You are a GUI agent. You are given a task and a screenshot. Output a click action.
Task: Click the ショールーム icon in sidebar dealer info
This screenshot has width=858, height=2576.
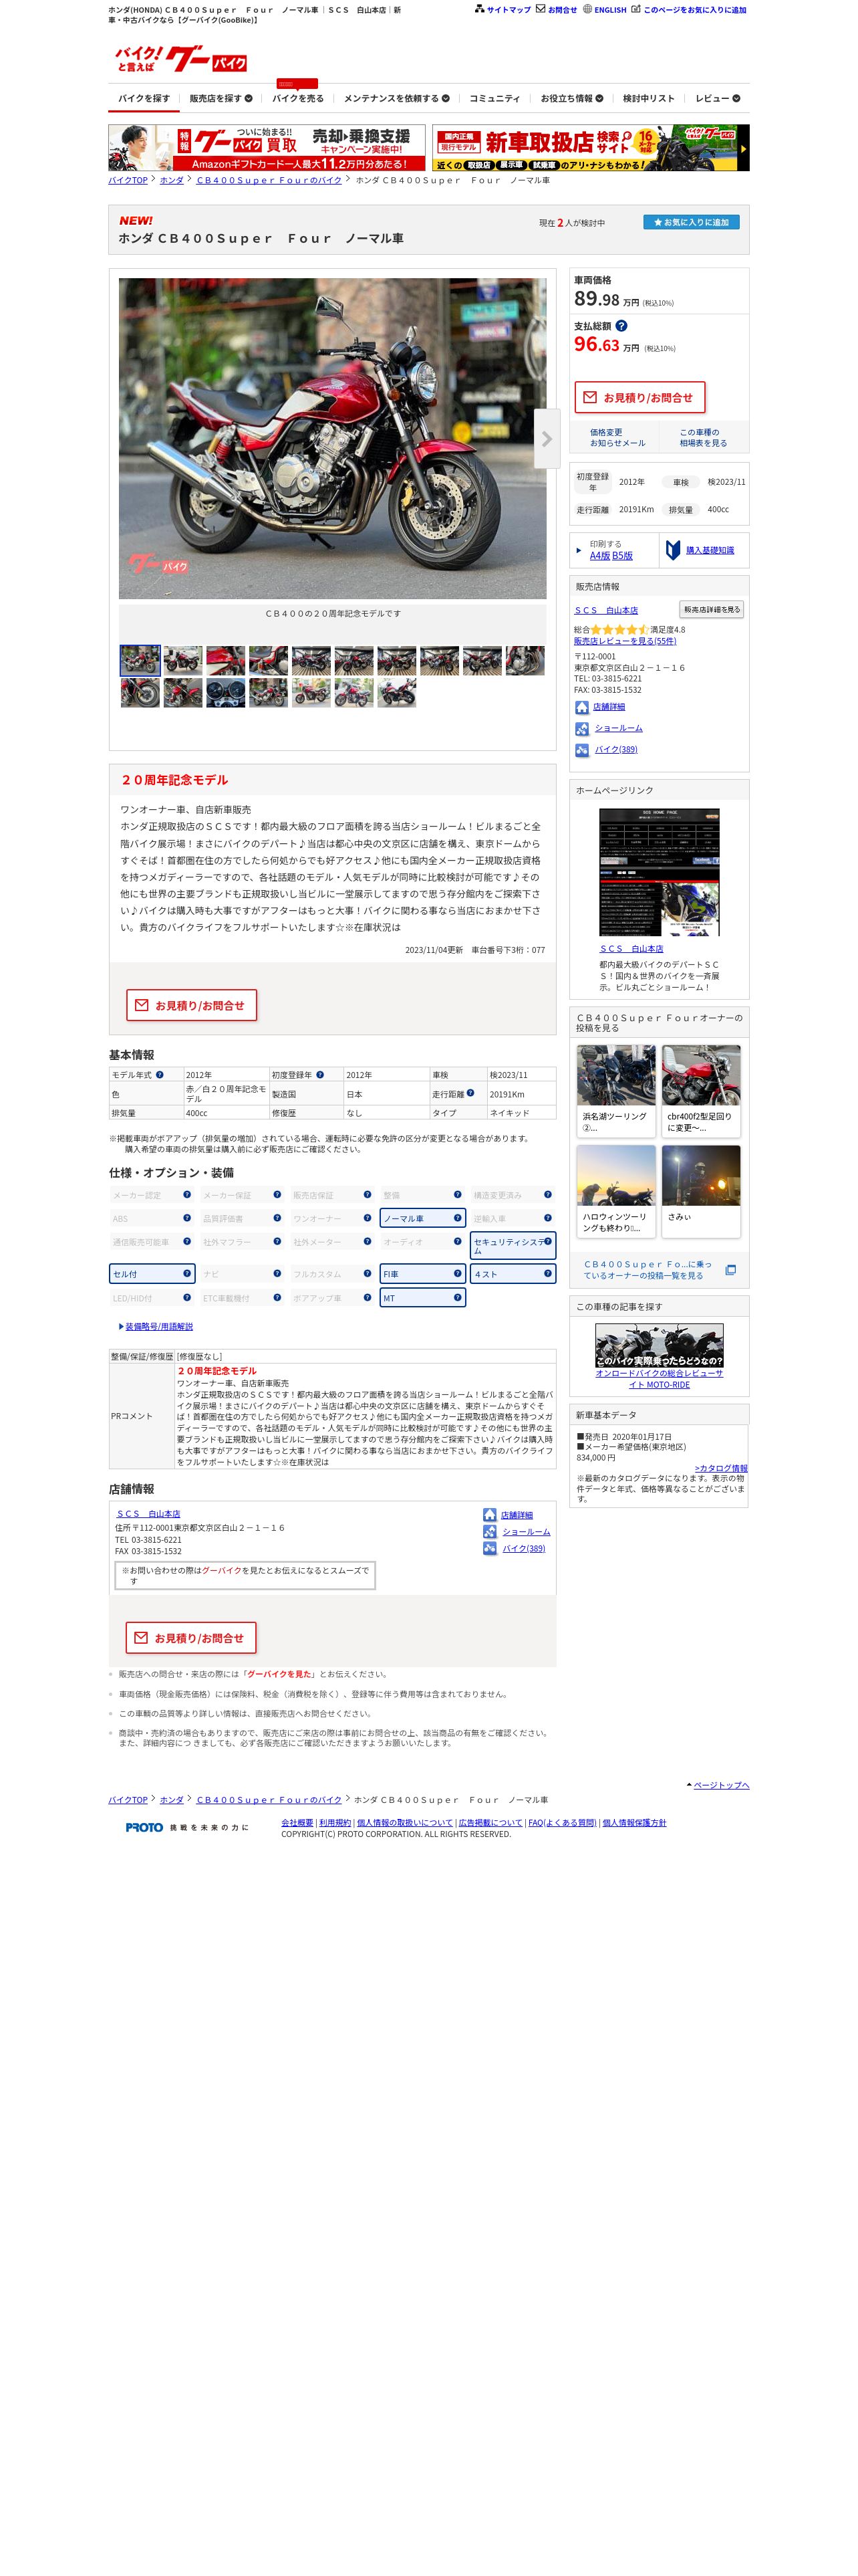(581, 728)
